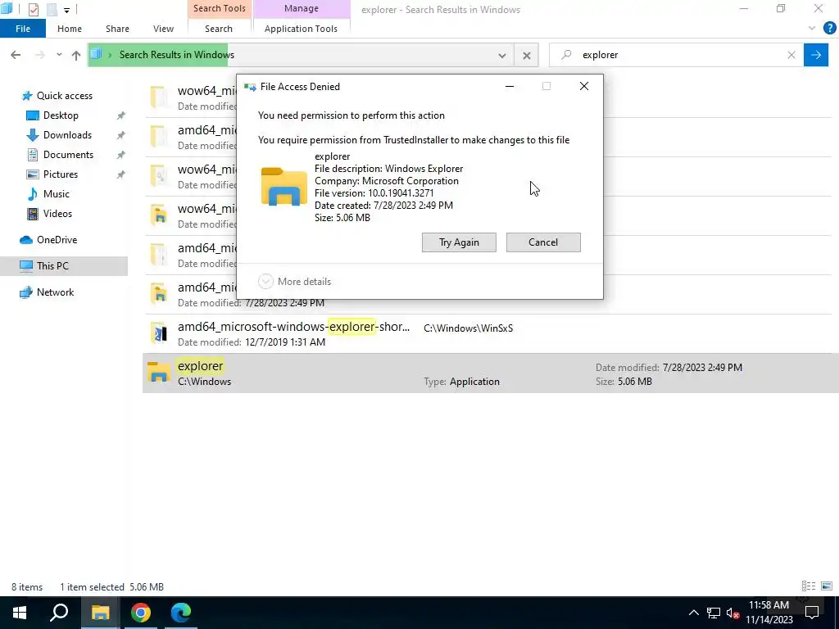Go up one folder level
The width and height of the screenshot is (839, 629).
[x=76, y=55]
